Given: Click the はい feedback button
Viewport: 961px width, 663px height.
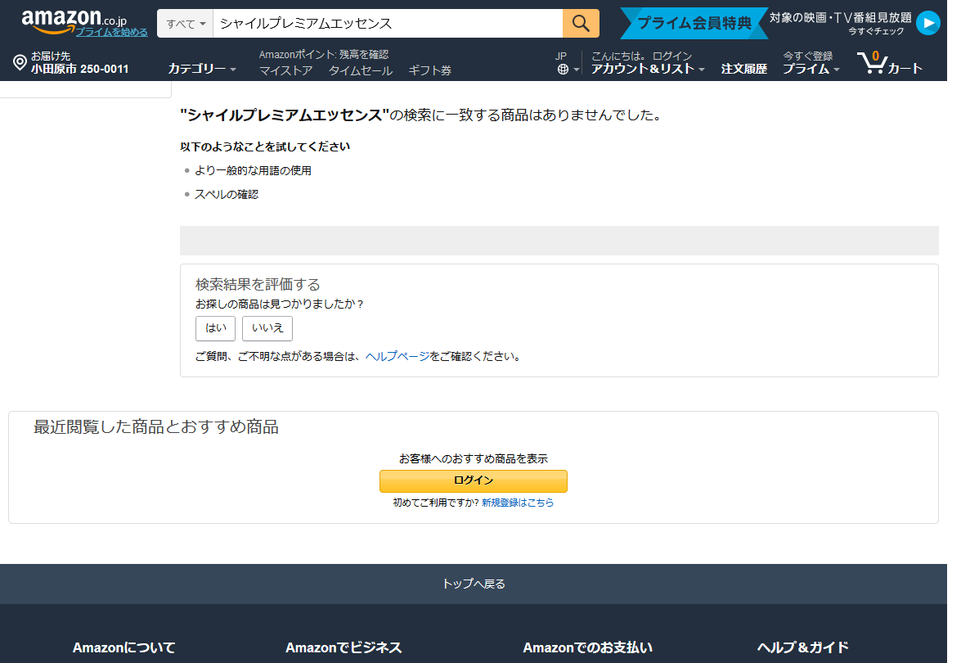Looking at the screenshot, I should coord(215,328).
